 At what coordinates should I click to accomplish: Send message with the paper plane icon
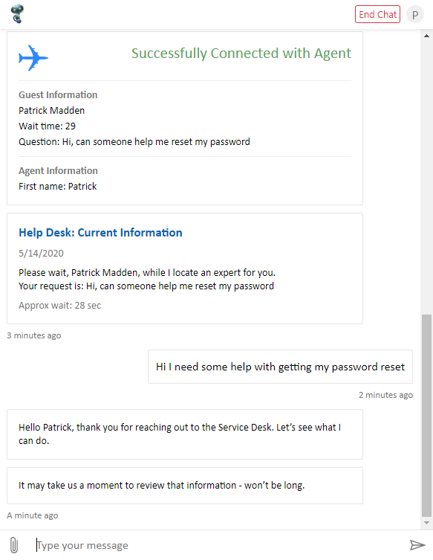417,545
